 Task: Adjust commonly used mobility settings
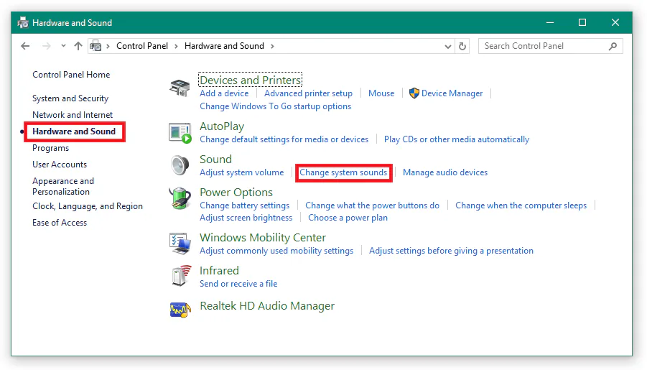[x=276, y=251]
